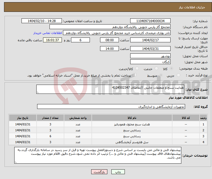
Task: Click the validity time field 14:00
Action: (x=109, y=49)
